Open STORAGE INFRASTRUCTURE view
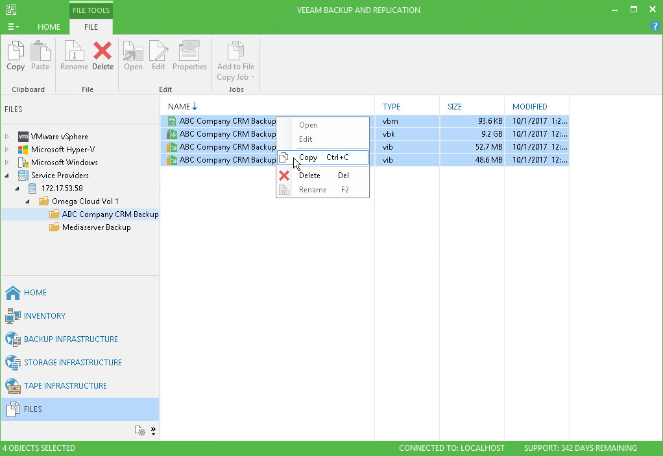The width and height of the screenshot is (663, 456). [x=73, y=362]
